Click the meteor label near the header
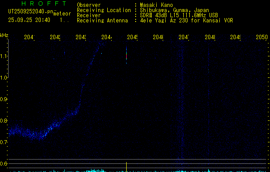Screen dimensions: 270x172 tap(62, 14)
